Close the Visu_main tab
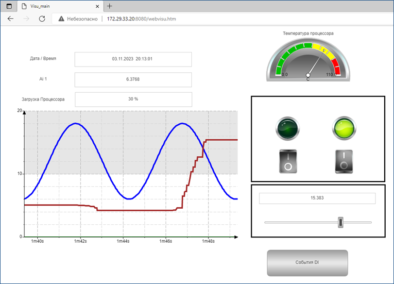Image resolution: width=394 pixels, height=284 pixels. point(97,6)
